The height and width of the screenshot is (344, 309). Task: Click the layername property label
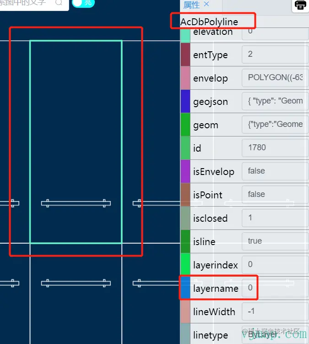(216, 289)
